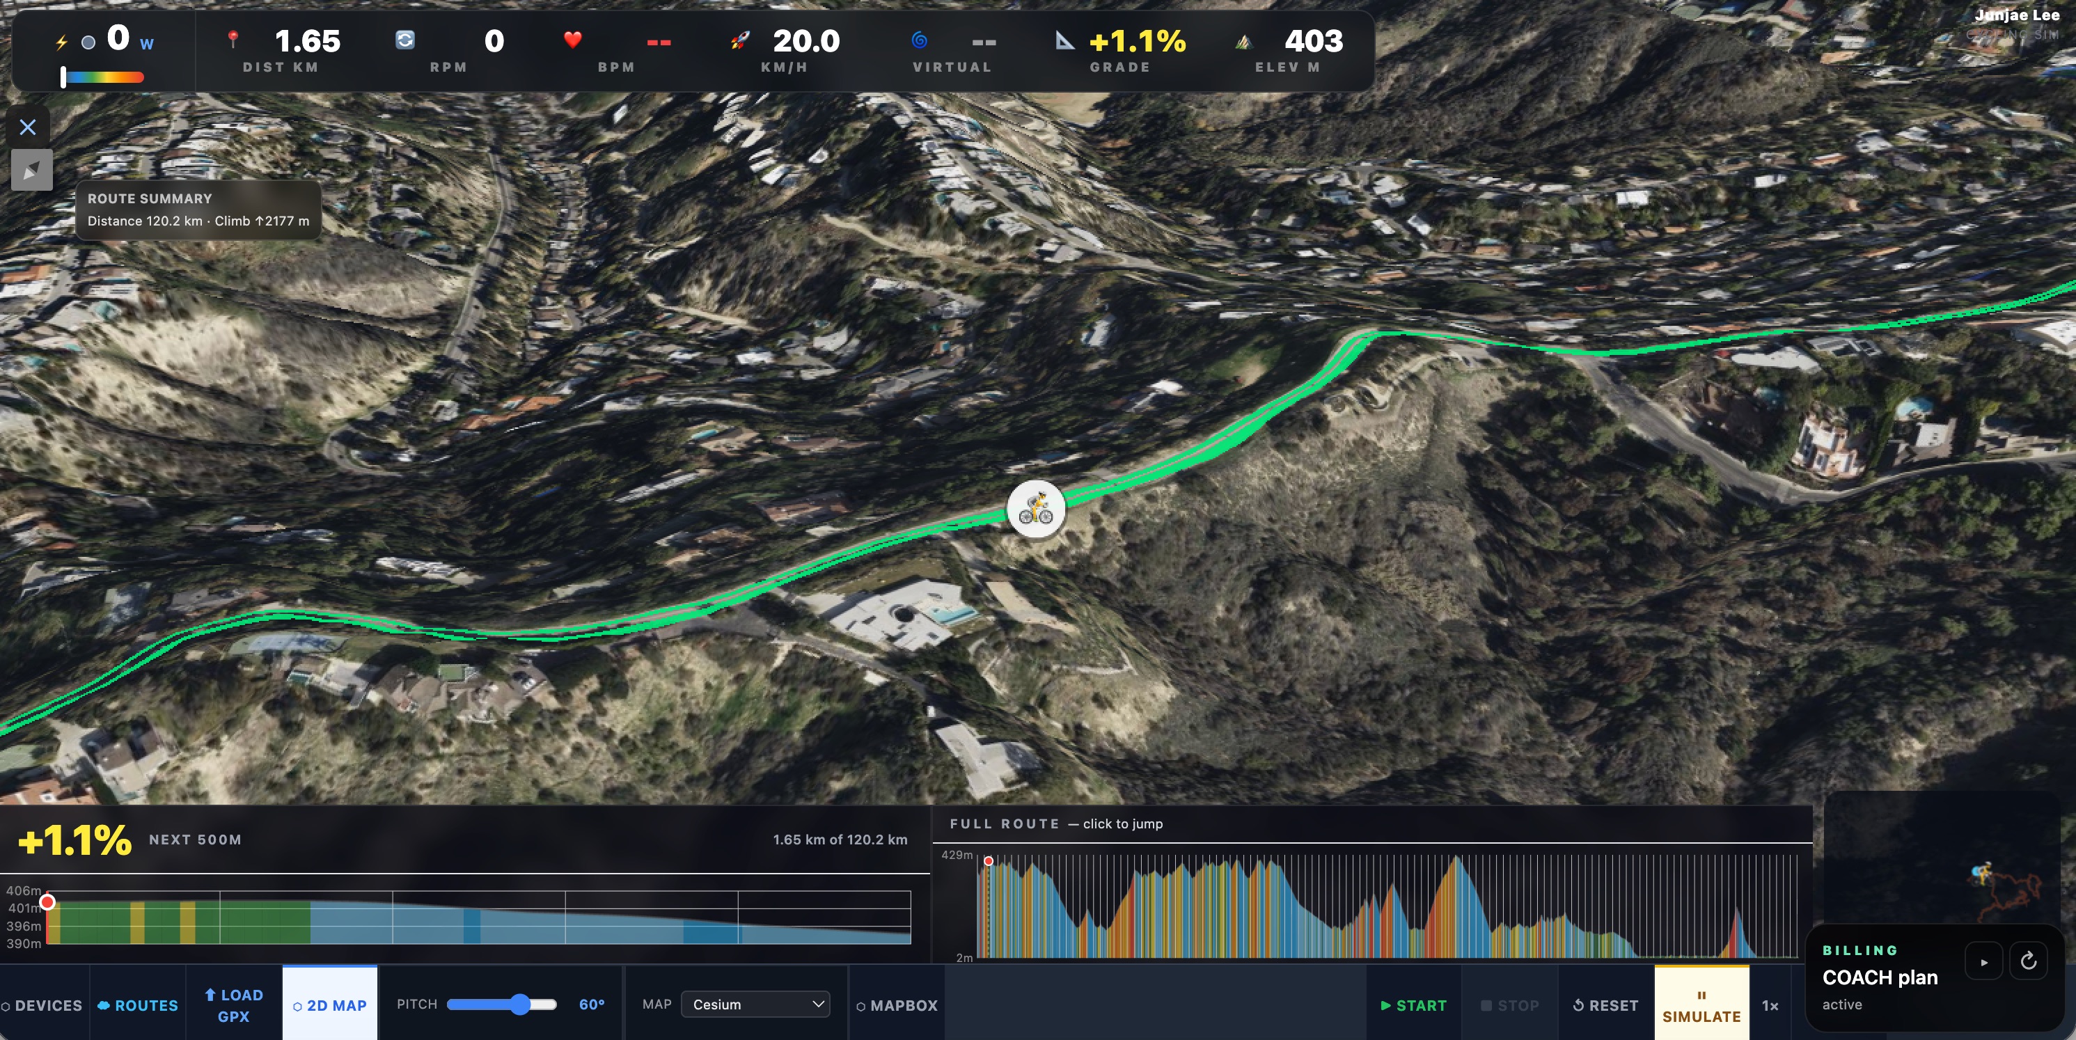Click the refresh icon in the billing card
The image size is (2076, 1040).
2029,961
